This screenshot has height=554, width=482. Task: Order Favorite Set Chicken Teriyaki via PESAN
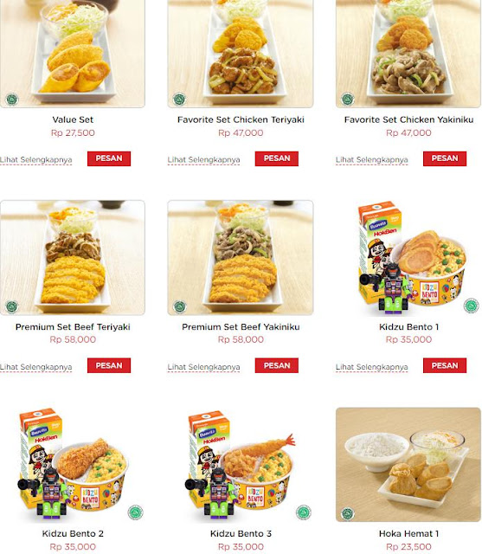coord(277,158)
